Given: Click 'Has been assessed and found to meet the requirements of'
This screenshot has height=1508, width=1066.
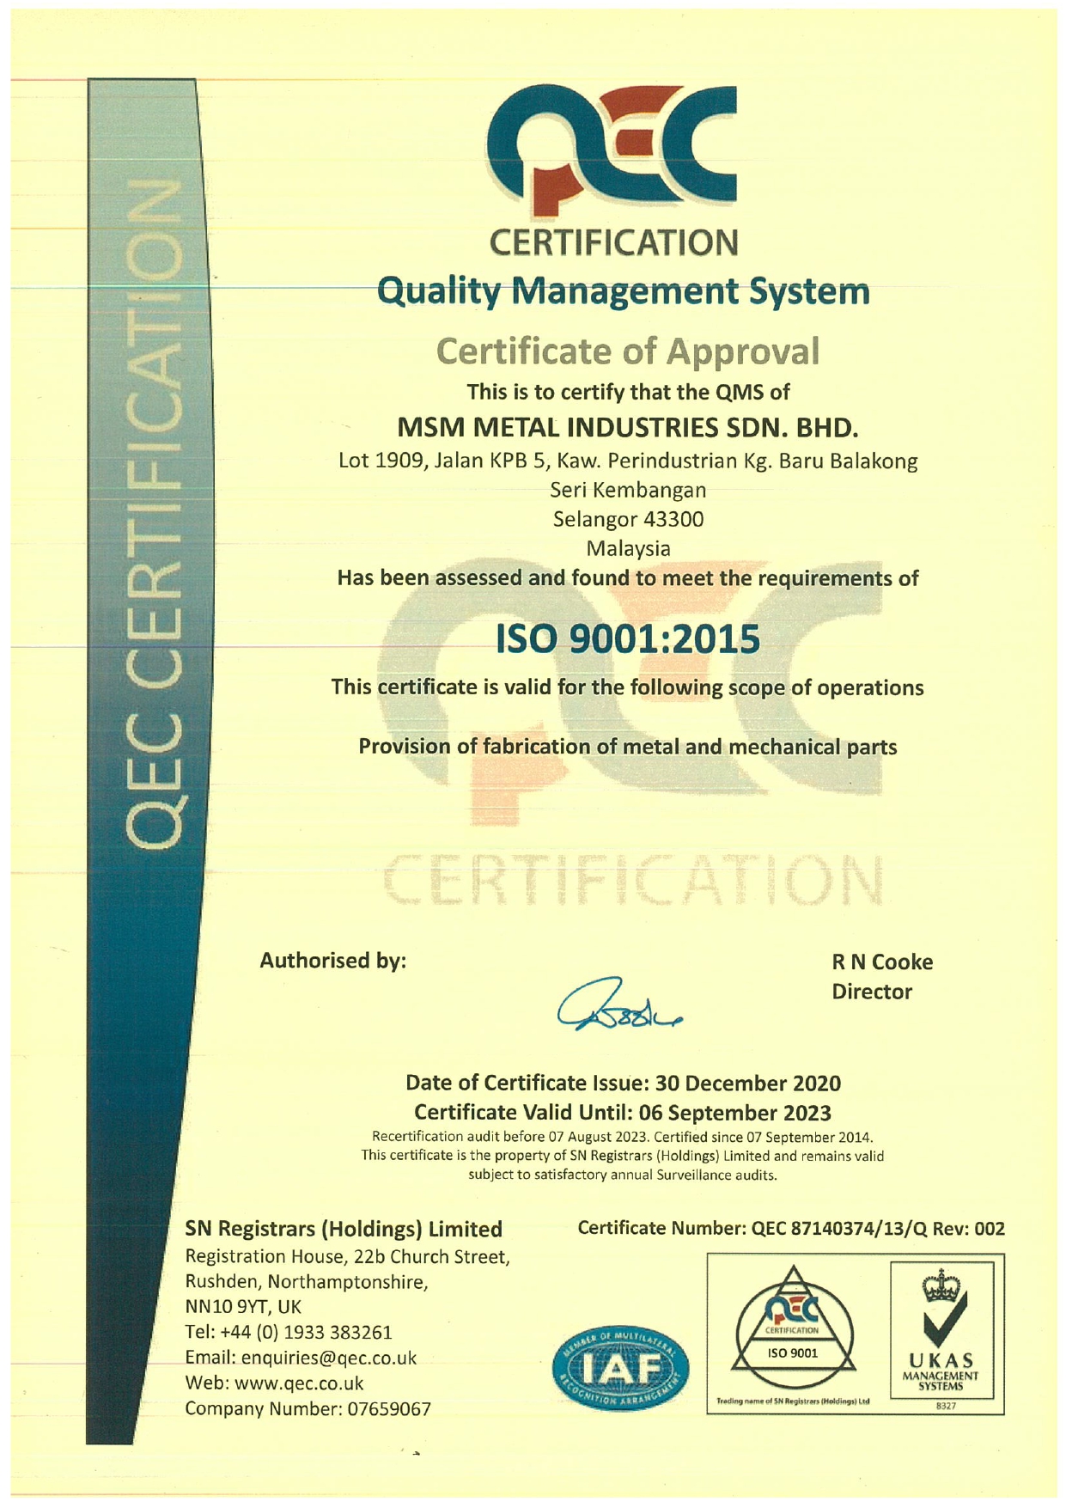Looking at the screenshot, I should pyautogui.click(x=628, y=578).
